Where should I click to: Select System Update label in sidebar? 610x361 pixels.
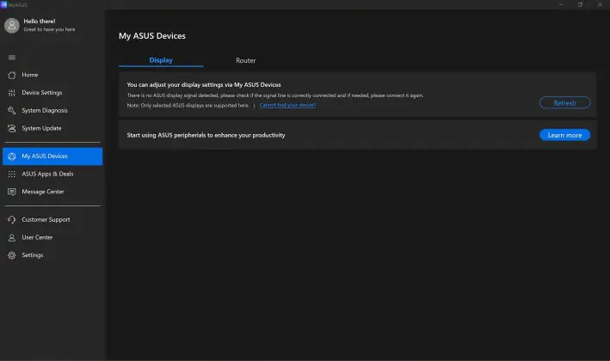click(41, 128)
